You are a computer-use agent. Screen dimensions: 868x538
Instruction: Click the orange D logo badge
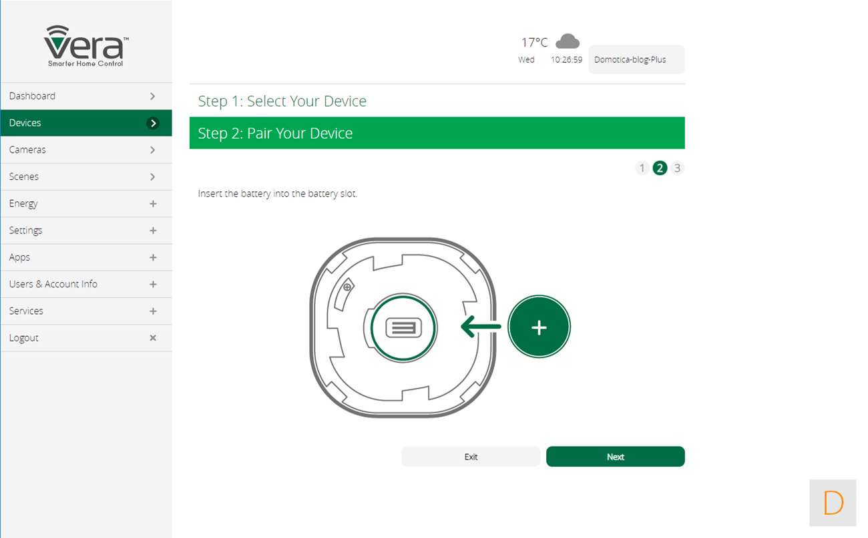[x=833, y=503]
